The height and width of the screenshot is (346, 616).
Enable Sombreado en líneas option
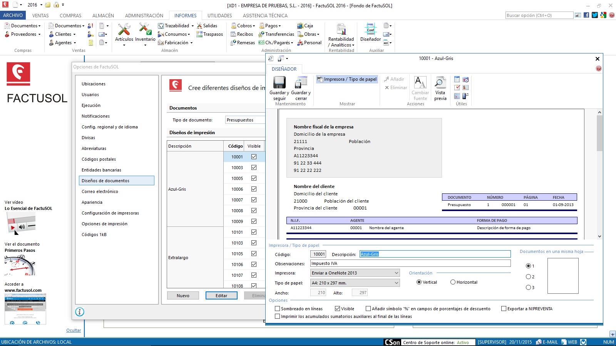(277, 309)
